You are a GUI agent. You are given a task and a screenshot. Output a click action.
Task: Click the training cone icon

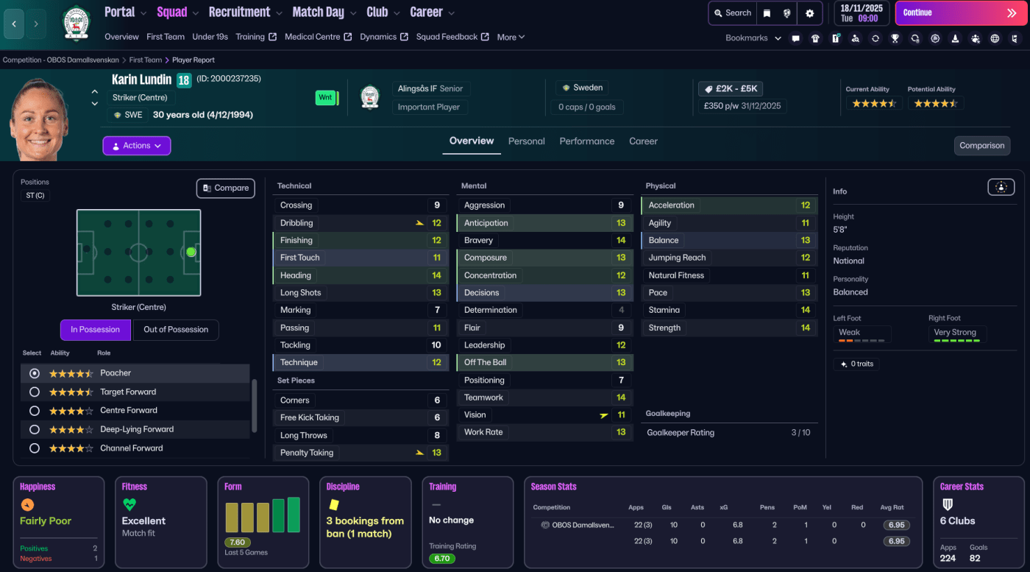click(x=955, y=38)
